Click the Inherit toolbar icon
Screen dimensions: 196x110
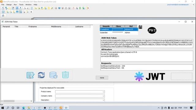(x=6, y=8)
